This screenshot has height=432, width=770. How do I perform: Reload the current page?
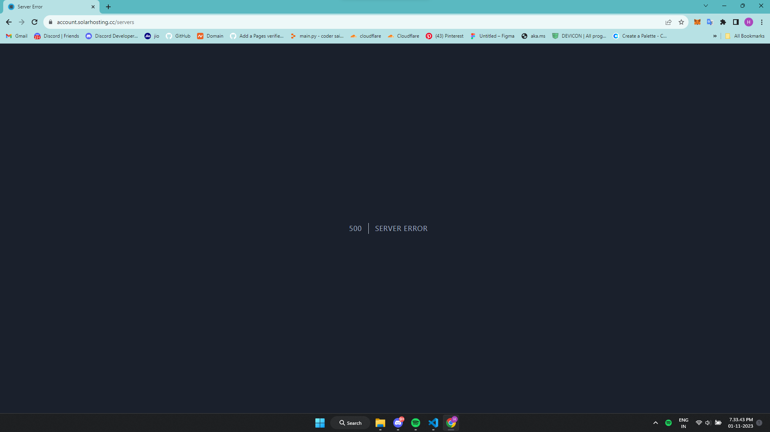tap(35, 22)
